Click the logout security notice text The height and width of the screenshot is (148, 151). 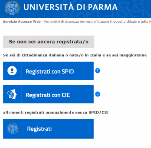tap(97, 22)
